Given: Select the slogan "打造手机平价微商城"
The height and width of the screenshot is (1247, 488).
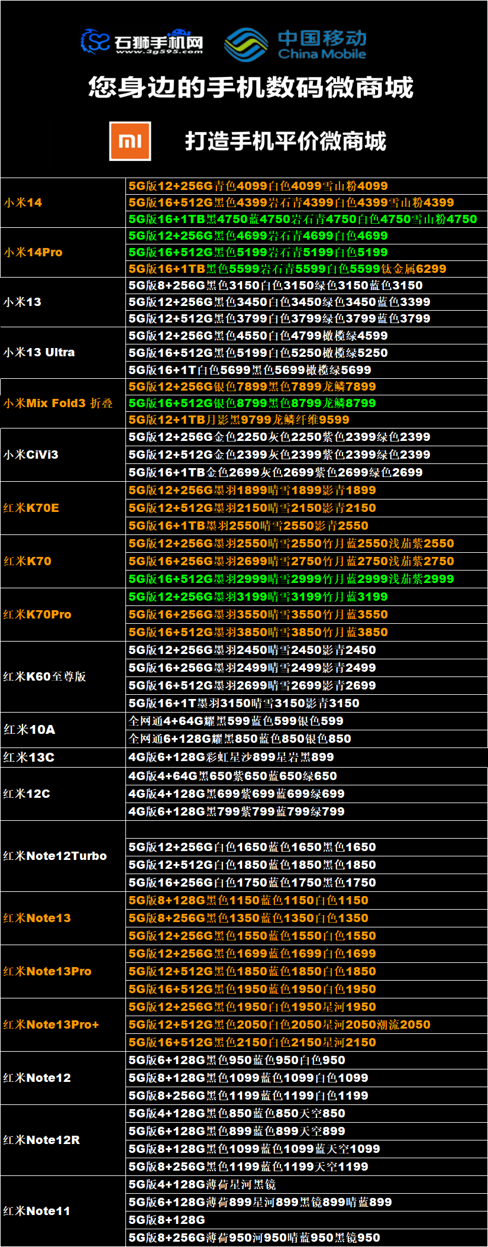Looking at the screenshot, I should tap(286, 141).
